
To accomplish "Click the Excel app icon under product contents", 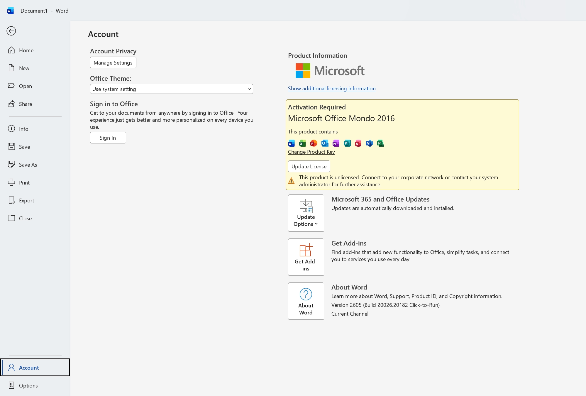I will coord(302,143).
